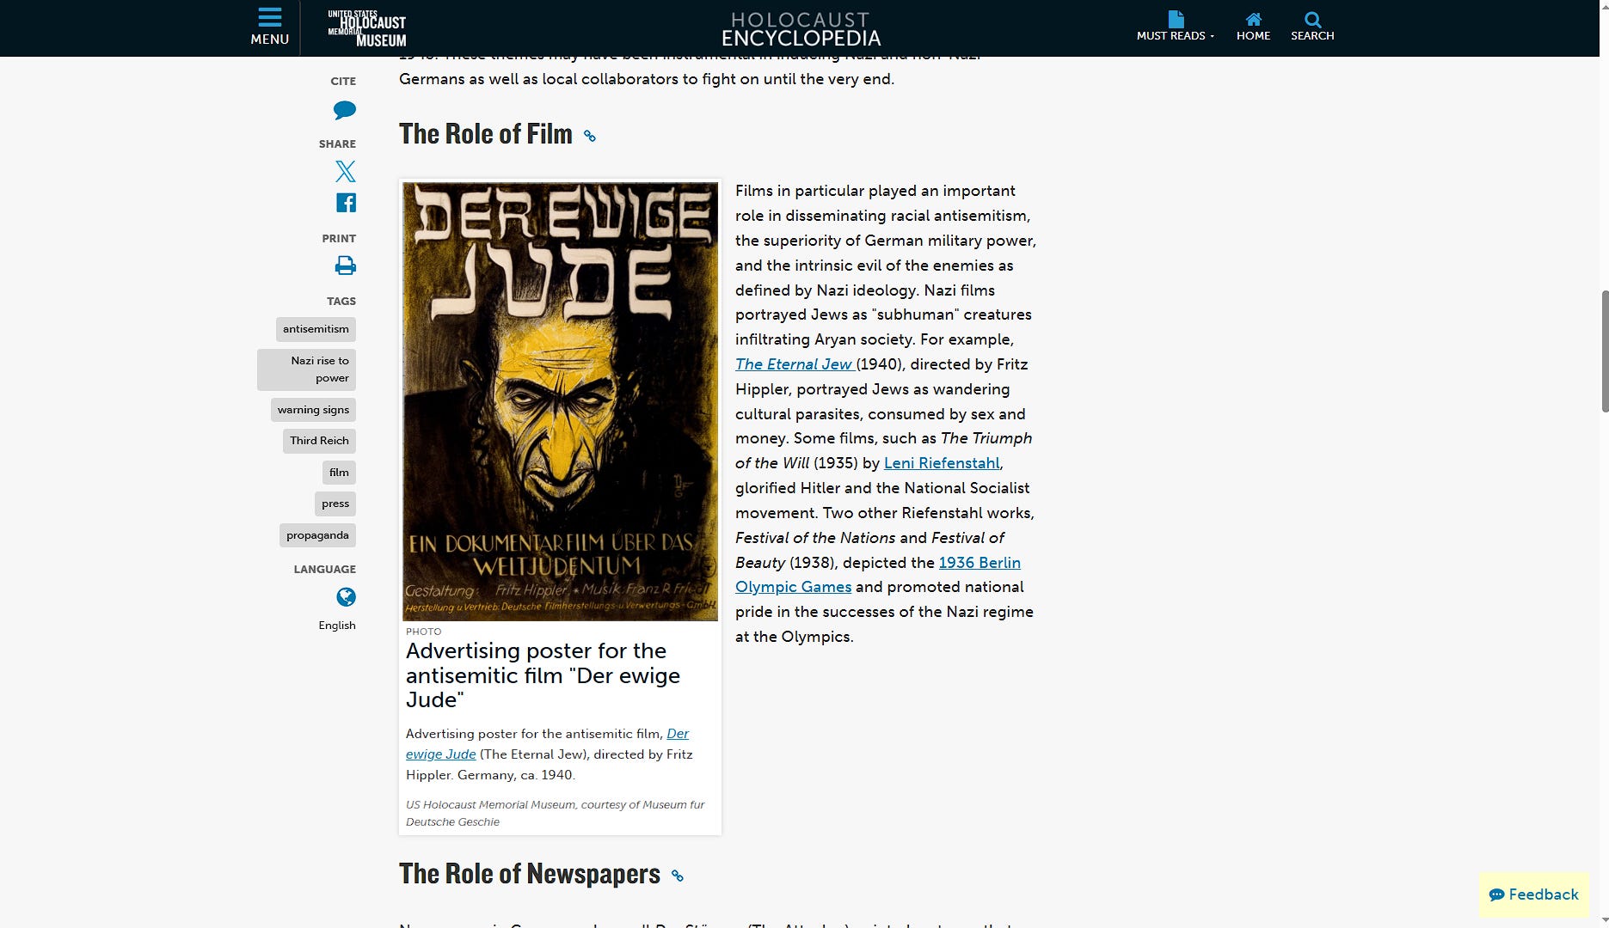Share the article on X
The height and width of the screenshot is (928, 1609).
point(346,171)
